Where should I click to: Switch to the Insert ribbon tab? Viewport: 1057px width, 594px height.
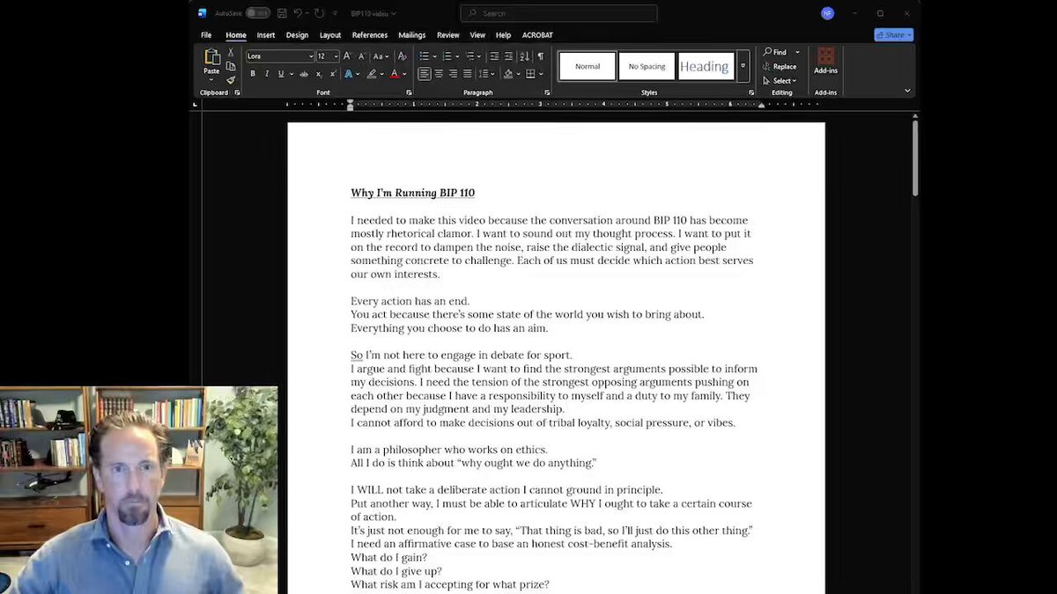(x=266, y=35)
